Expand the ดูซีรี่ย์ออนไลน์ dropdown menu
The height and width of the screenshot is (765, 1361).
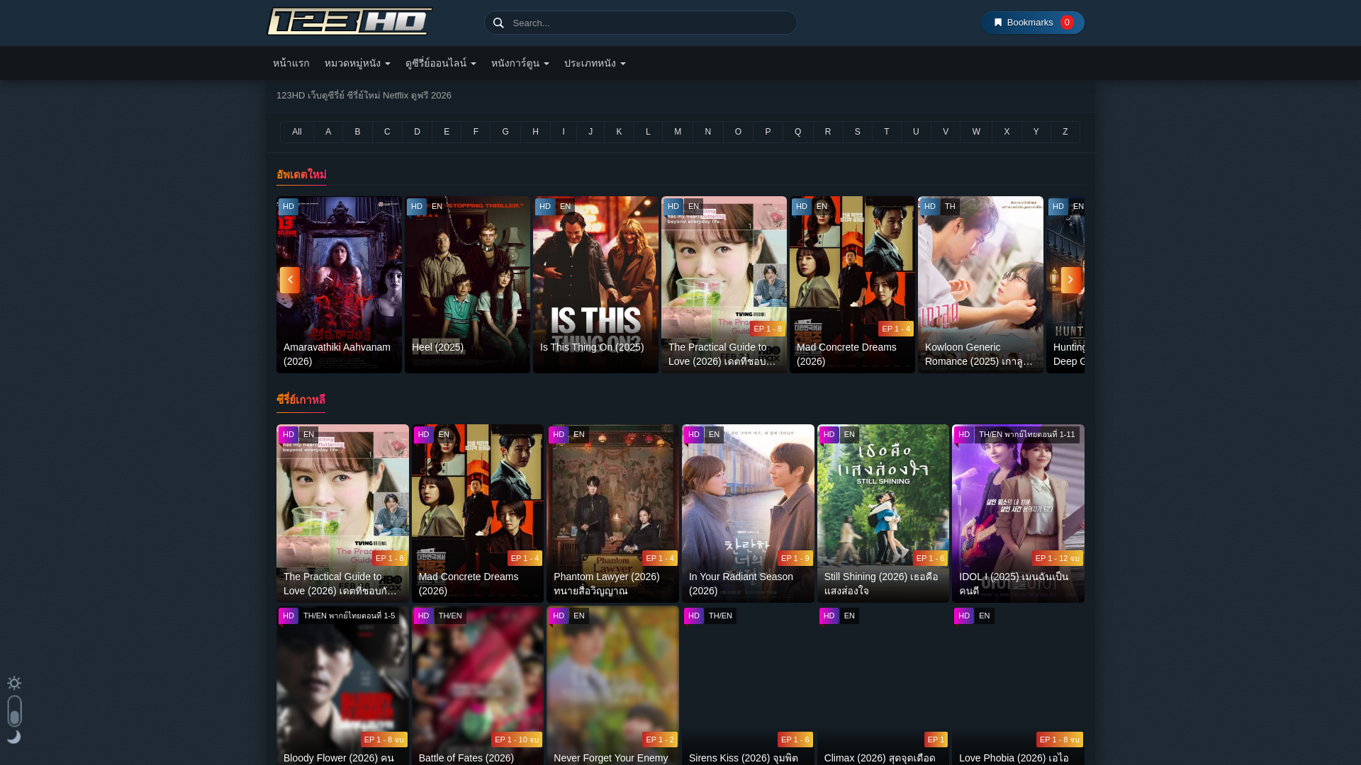tap(441, 63)
